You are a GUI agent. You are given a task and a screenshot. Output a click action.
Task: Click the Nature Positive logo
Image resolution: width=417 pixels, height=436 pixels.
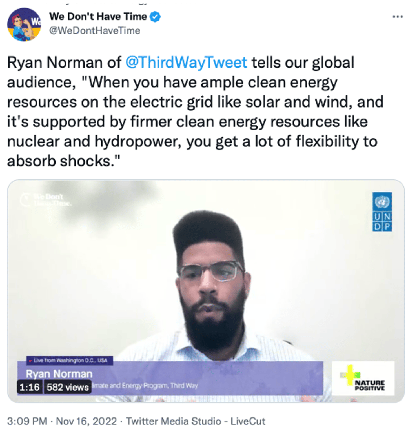click(363, 379)
